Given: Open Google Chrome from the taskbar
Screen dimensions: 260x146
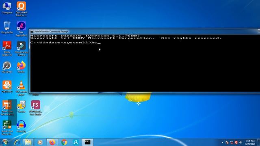Looking at the screenshot, I should tap(64, 142).
